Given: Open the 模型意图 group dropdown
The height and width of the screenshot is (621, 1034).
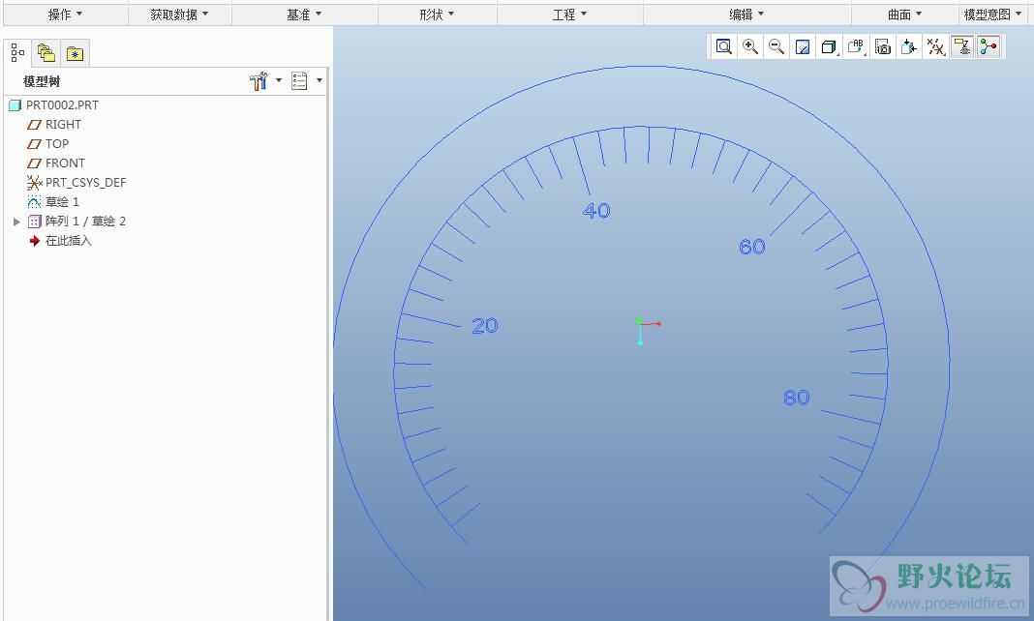Looking at the screenshot, I should (992, 15).
